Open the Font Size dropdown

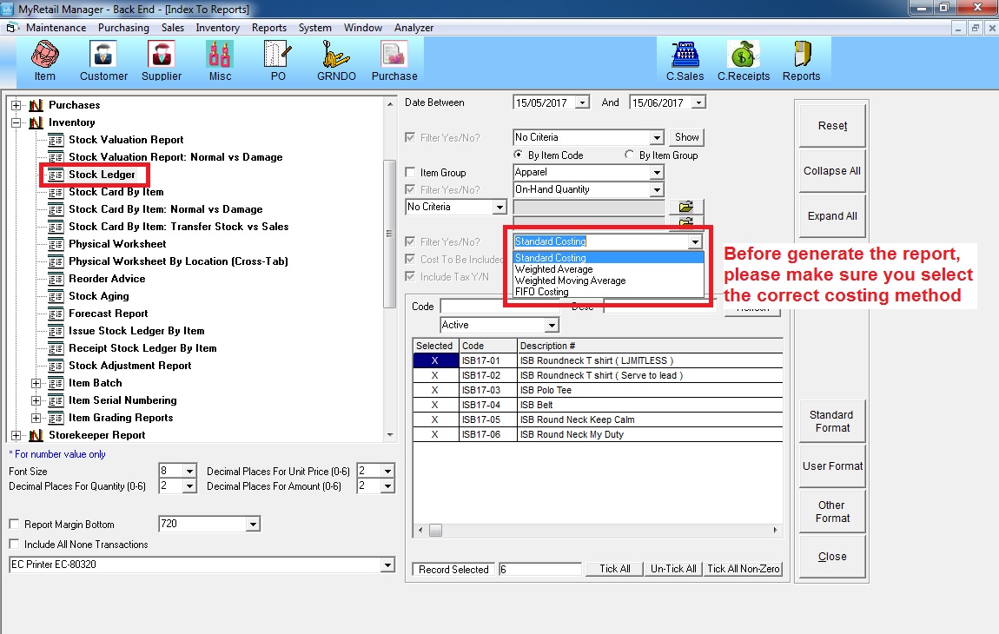tap(189, 472)
